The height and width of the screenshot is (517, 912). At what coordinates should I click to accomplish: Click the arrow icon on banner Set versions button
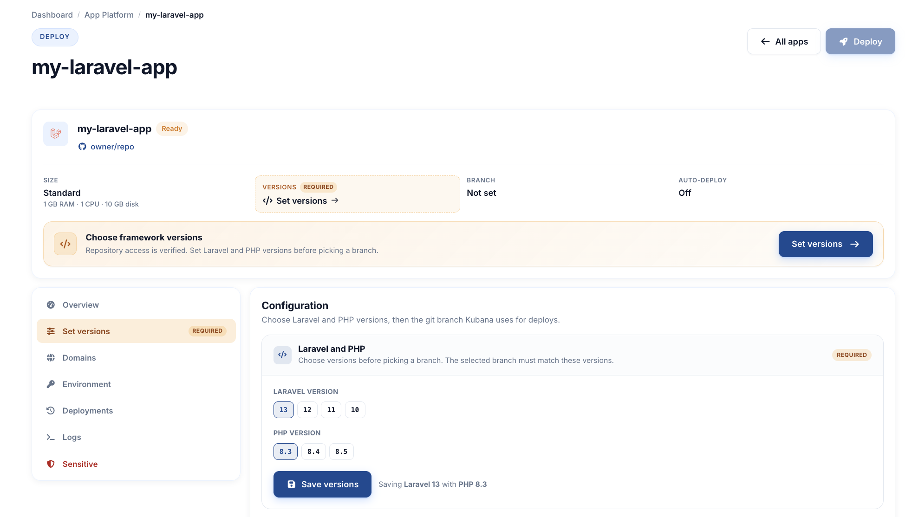(854, 244)
